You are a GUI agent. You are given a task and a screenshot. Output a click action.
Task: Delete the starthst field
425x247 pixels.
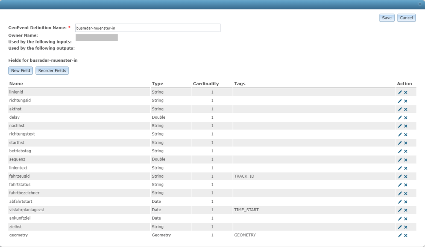tap(406, 143)
